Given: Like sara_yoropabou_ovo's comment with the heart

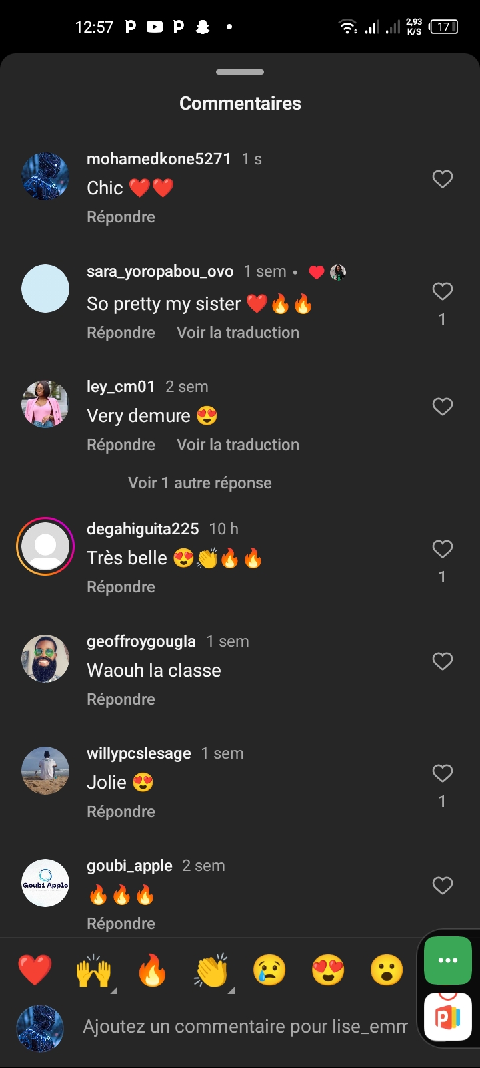Looking at the screenshot, I should (x=443, y=291).
